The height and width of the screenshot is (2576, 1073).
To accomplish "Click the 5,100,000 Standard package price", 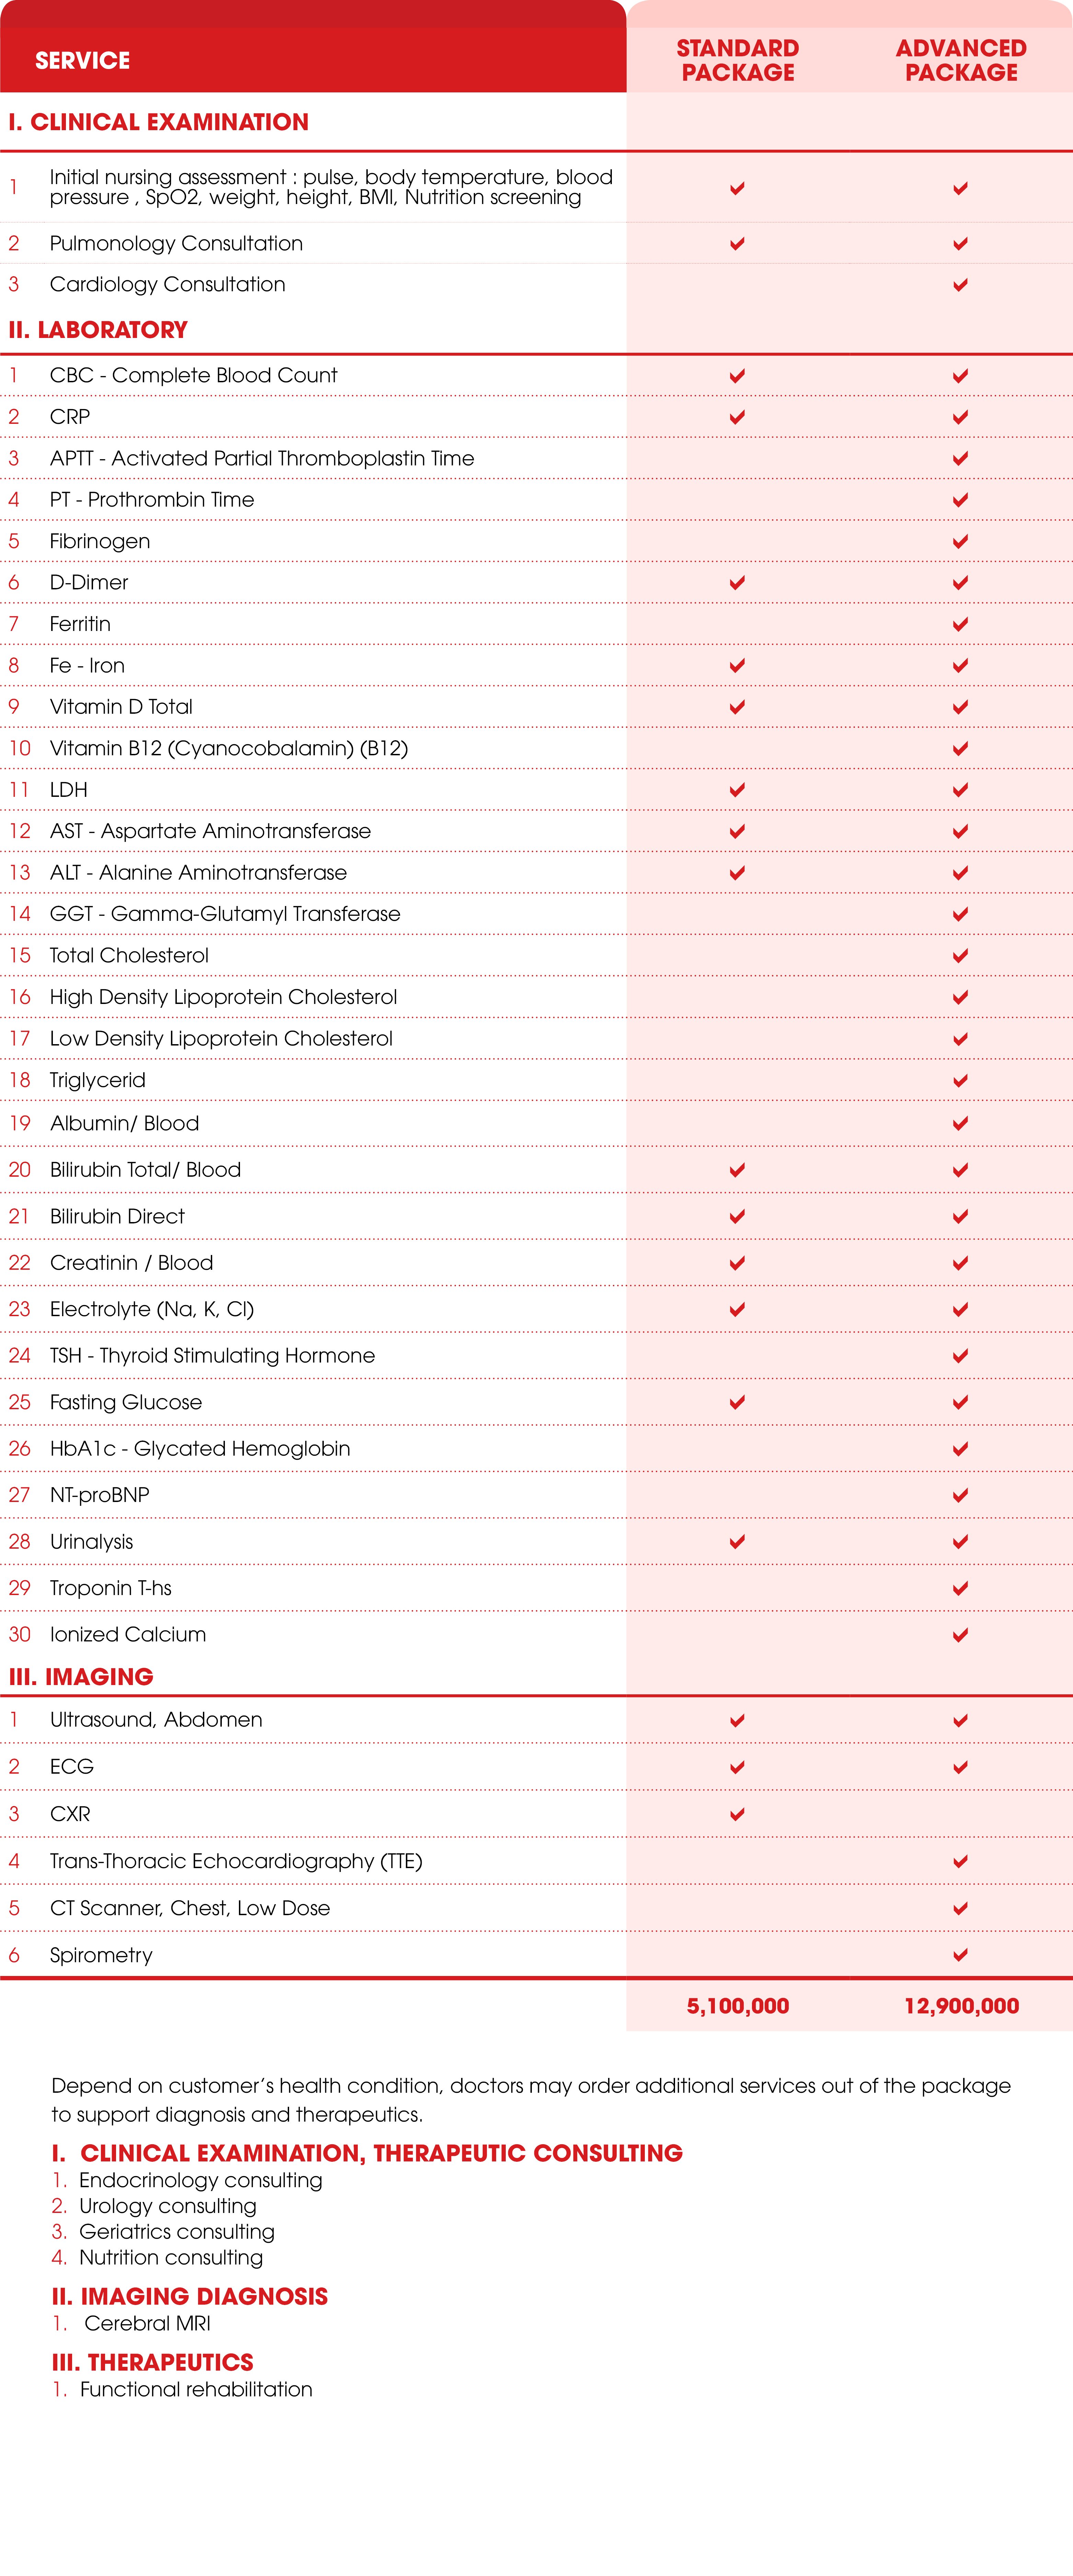I will (x=738, y=2006).
